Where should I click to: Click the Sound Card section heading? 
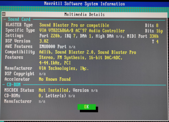pyautogui.click(x=19, y=19)
